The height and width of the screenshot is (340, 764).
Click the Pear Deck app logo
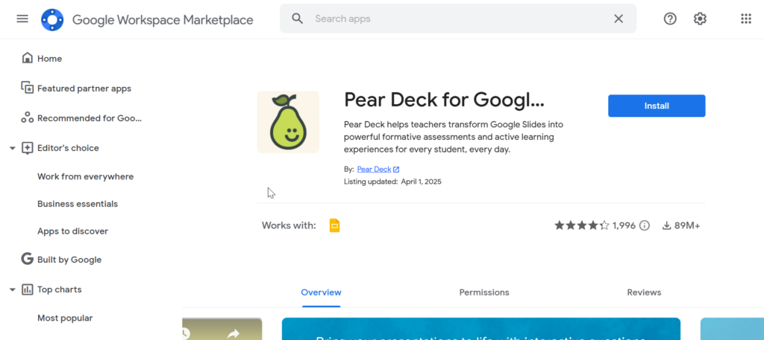(x=288, y=122)
